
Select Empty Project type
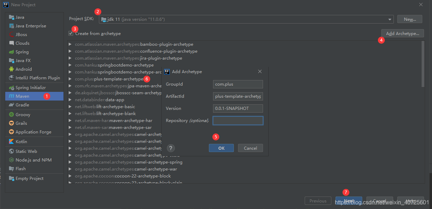[34, 178]
